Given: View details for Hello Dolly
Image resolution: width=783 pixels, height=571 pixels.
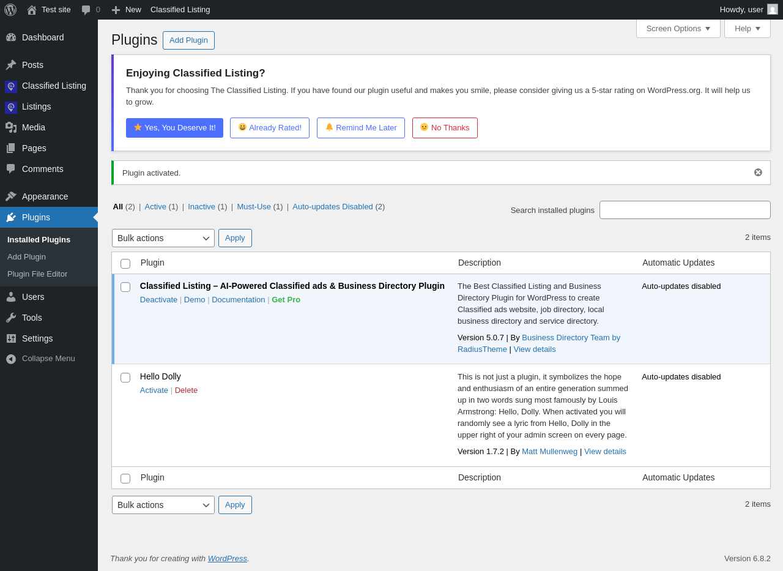Looking at the screenshot, I should (605, 452).
